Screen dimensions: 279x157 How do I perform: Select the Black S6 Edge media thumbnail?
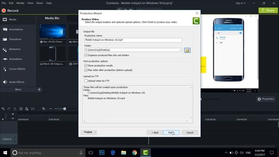coord(52,54)
